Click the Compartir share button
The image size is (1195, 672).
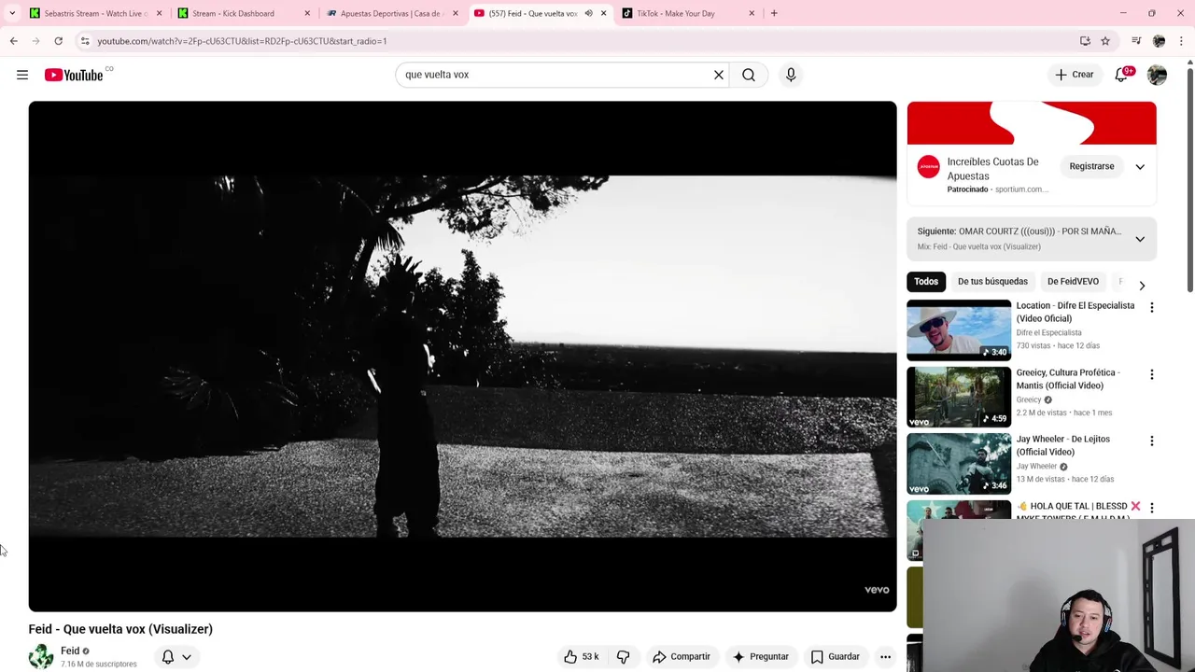pos(682,657)
